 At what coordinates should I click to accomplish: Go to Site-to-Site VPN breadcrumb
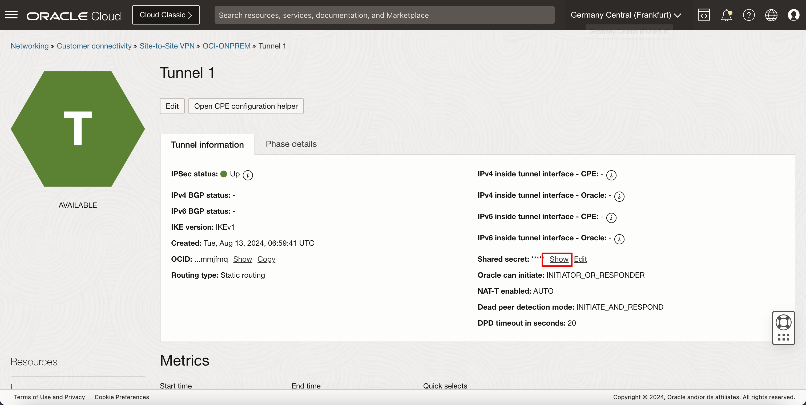click(x=167, y=46)
